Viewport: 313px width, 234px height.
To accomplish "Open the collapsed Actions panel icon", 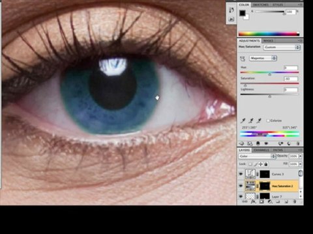I will 231,19.
